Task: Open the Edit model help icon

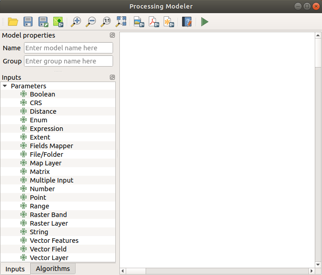Action: 187,22
